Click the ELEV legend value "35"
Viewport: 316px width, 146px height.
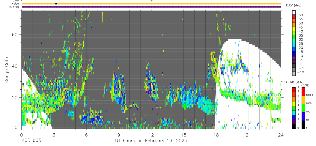[301, 36]
